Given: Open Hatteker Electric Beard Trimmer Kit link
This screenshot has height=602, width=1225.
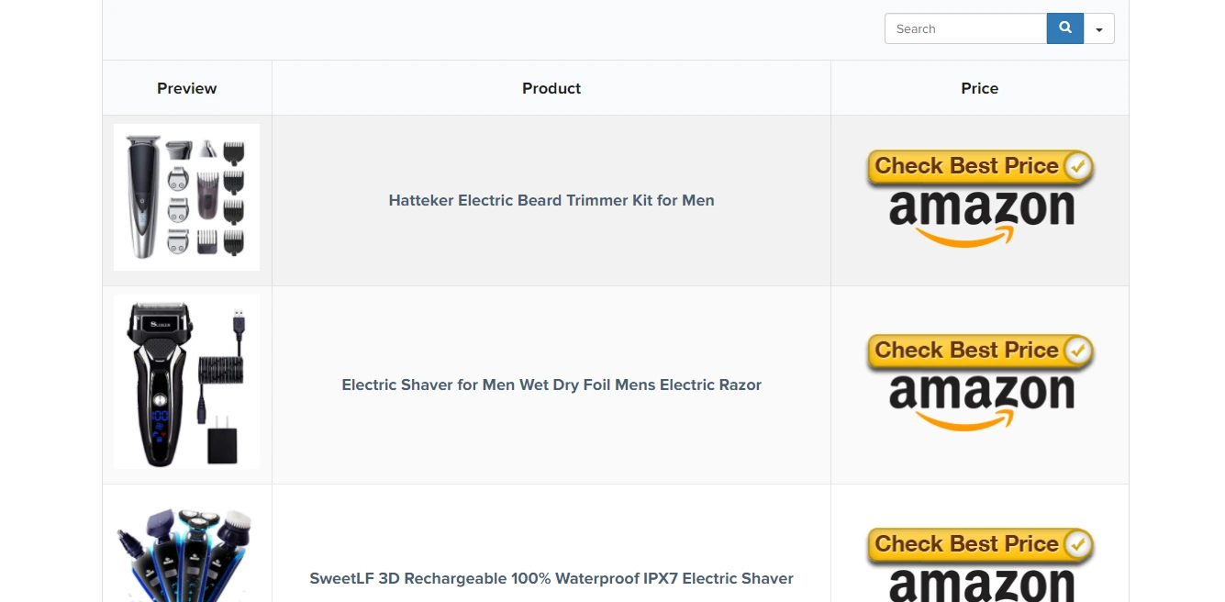Looking at the screenshot, I should pos(551,200).
